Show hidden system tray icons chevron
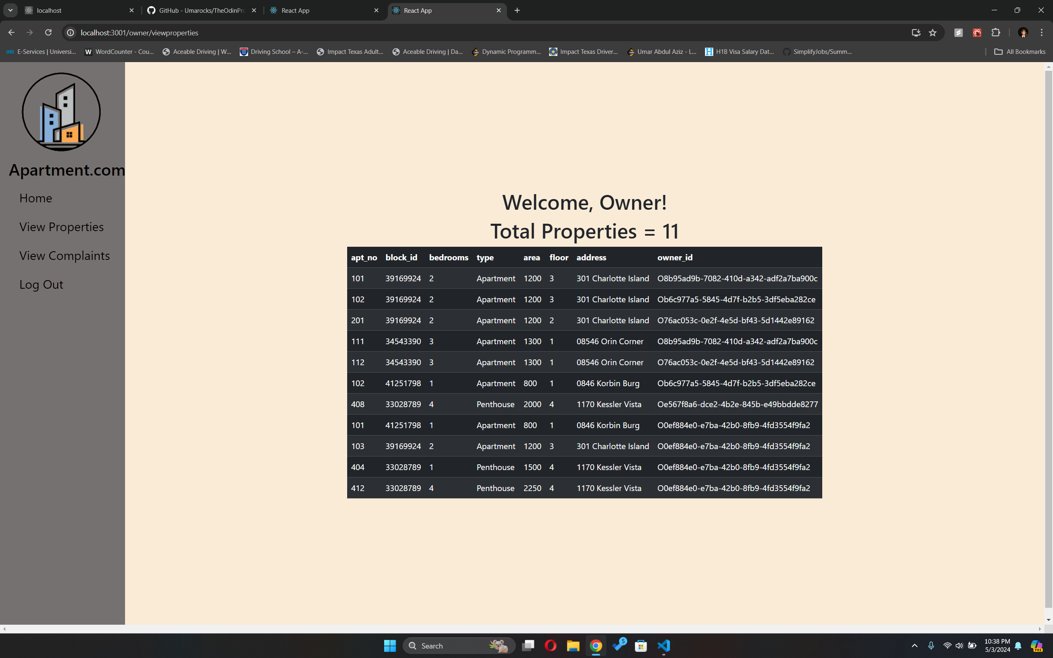Screen dimensions: 1053x658 [914, 645]
